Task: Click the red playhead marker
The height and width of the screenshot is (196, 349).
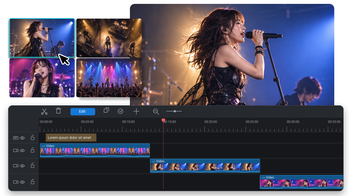Action: [x=163, y=120]
